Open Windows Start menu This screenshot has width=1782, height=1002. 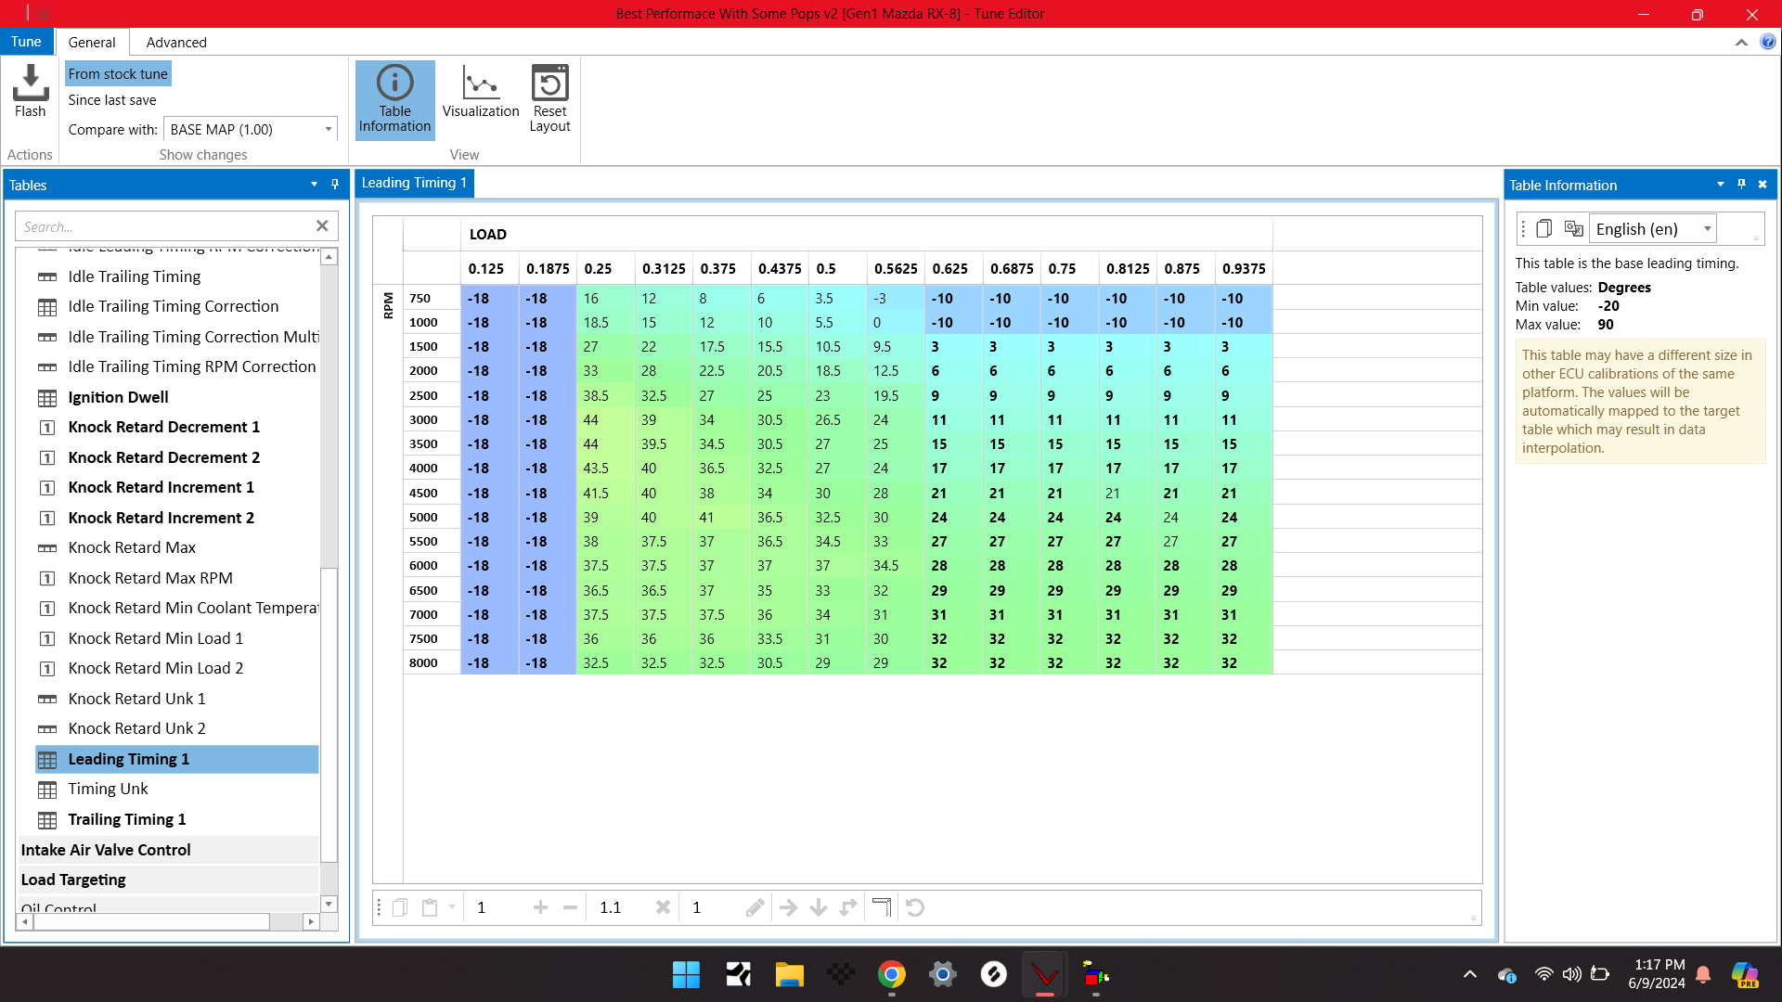point(686,974)
